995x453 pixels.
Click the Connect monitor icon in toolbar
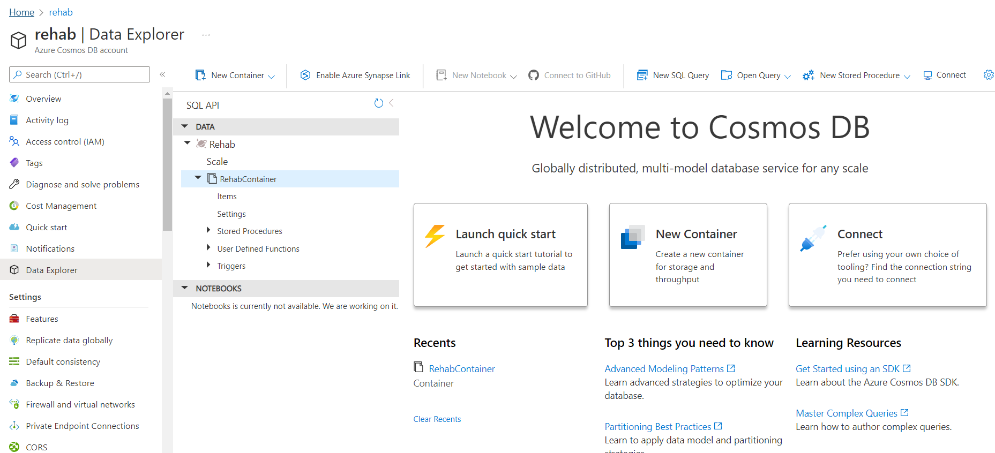point(928,76)
